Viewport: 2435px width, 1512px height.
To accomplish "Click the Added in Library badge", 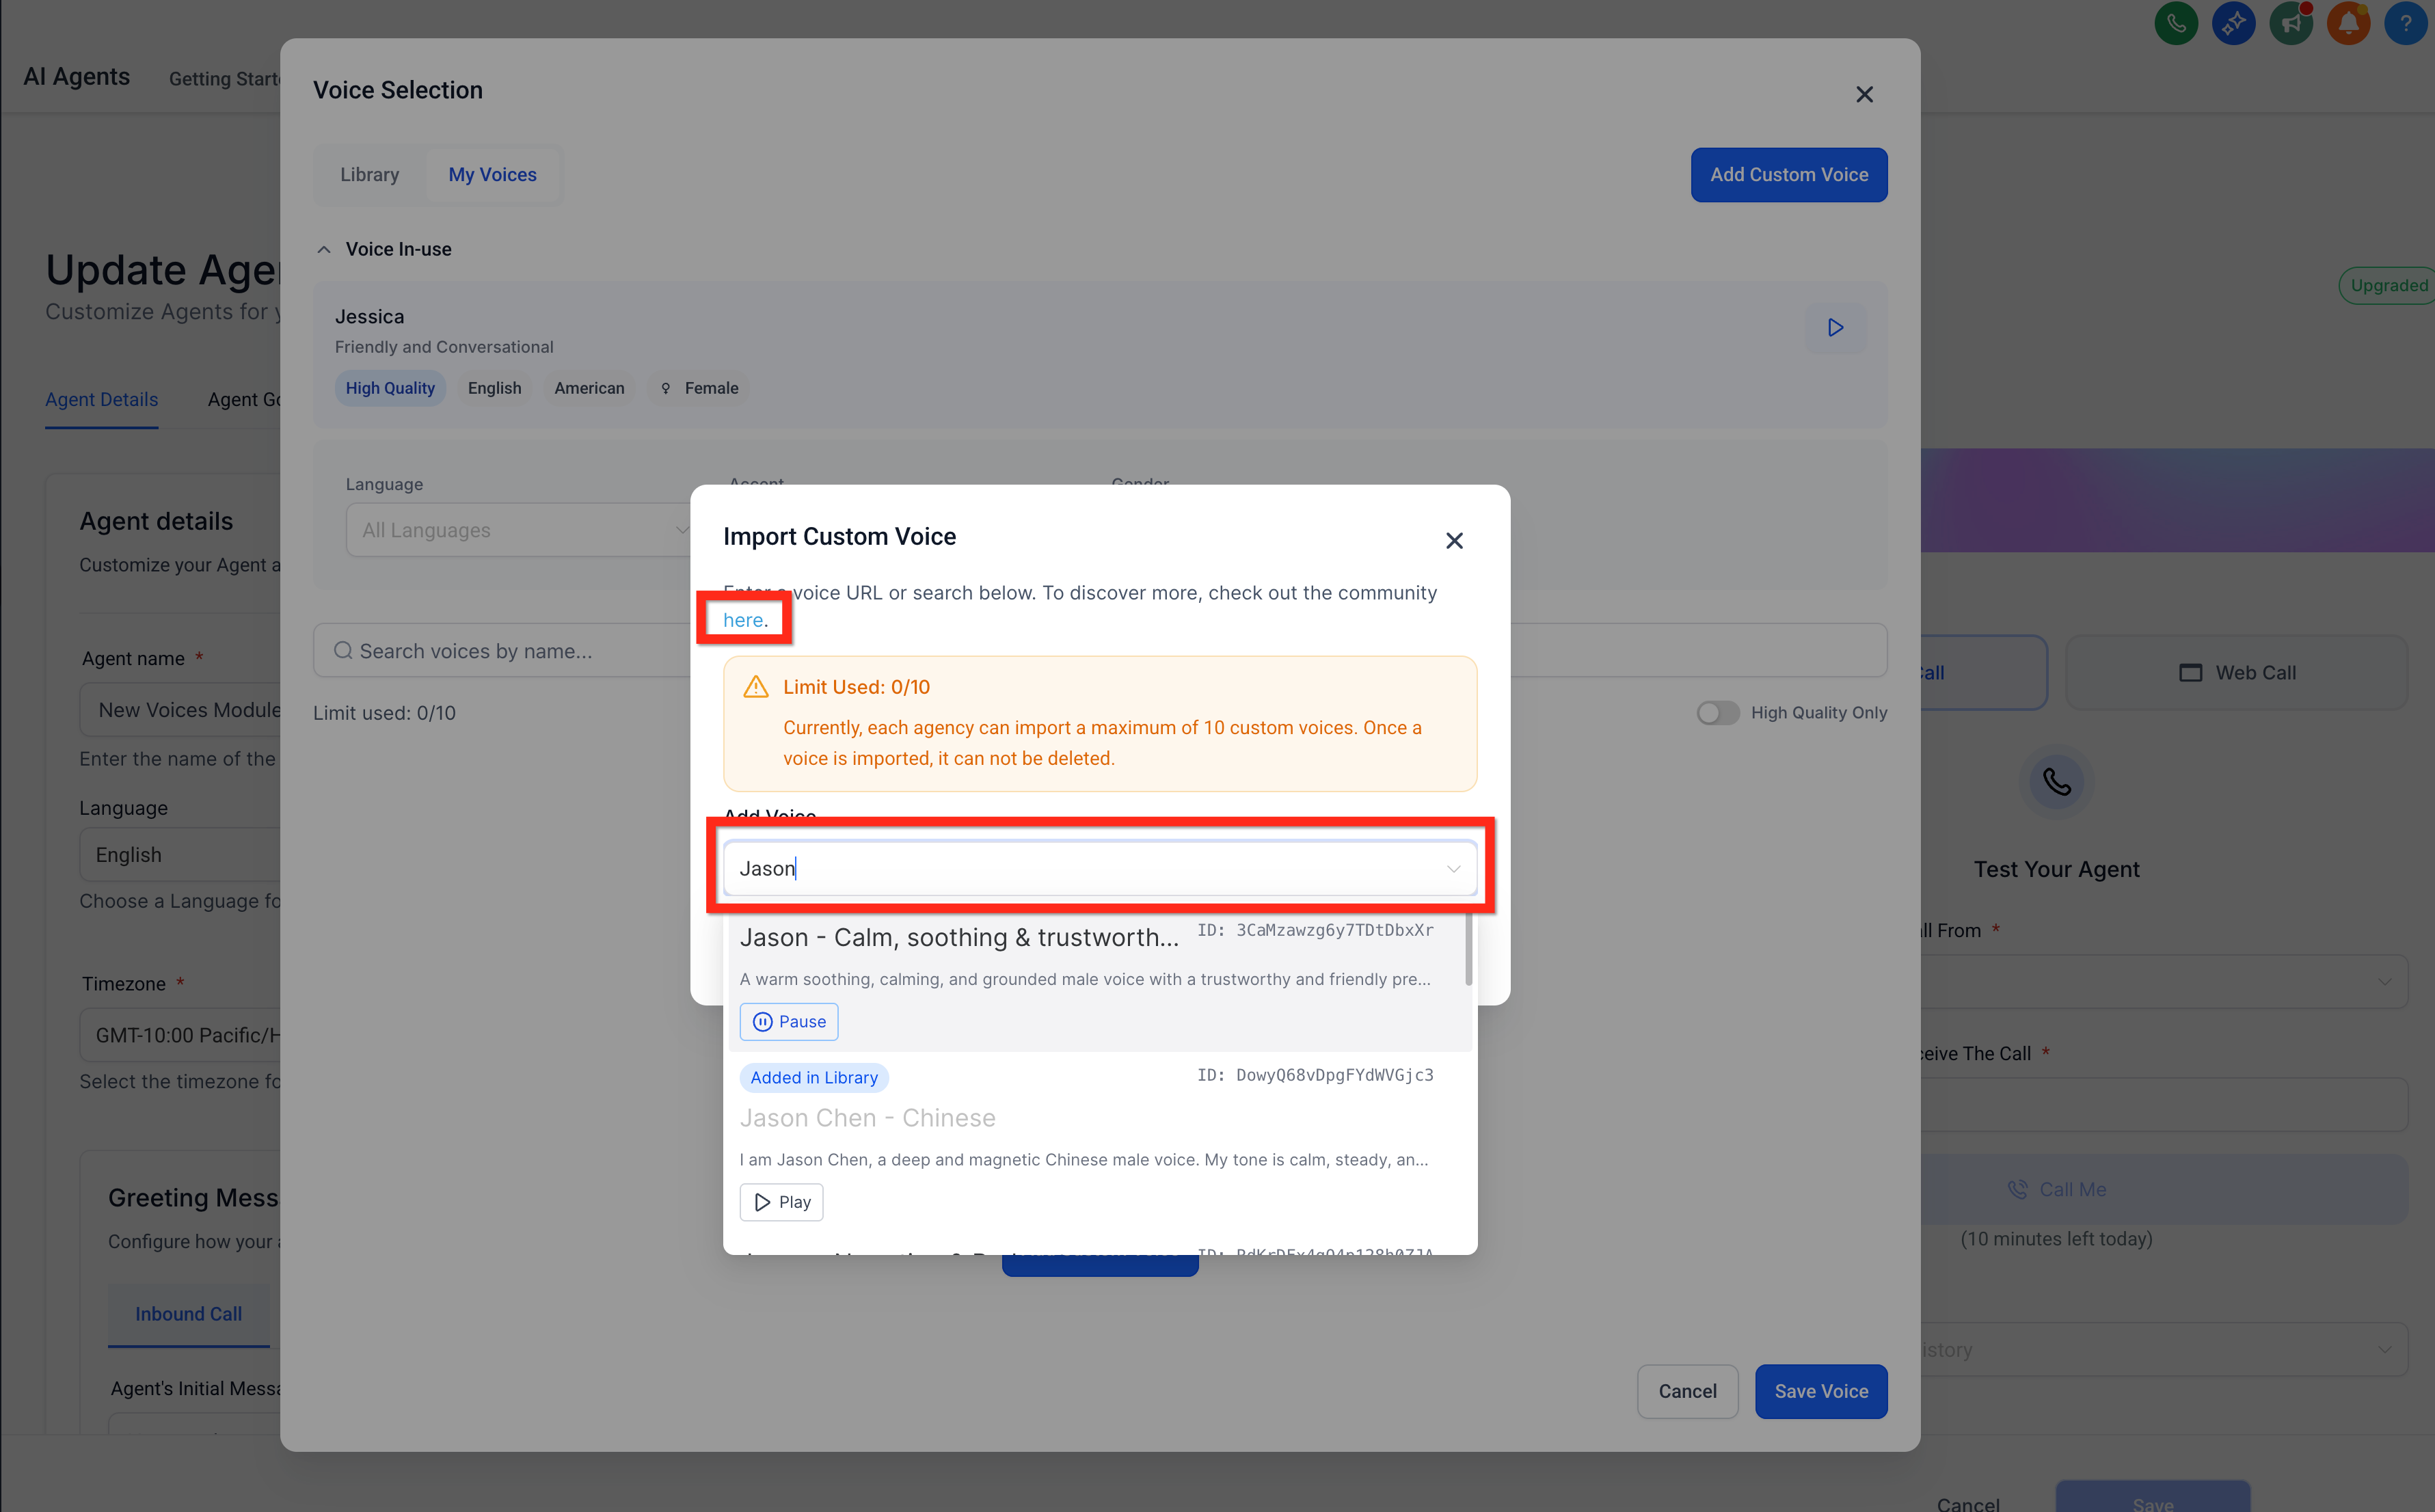I will [813, 1077].
